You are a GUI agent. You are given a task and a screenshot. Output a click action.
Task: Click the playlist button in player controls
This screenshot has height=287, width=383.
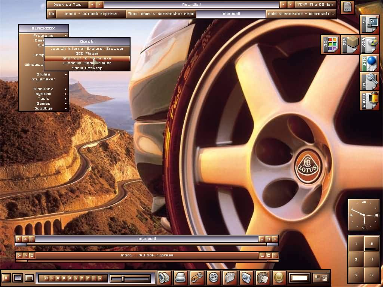pyautogui.click(x=82, y=278)
